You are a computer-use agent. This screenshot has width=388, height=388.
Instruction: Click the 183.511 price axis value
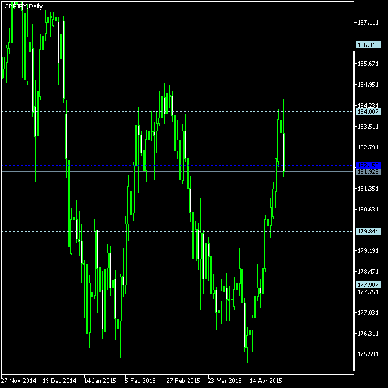coord(368,127)
